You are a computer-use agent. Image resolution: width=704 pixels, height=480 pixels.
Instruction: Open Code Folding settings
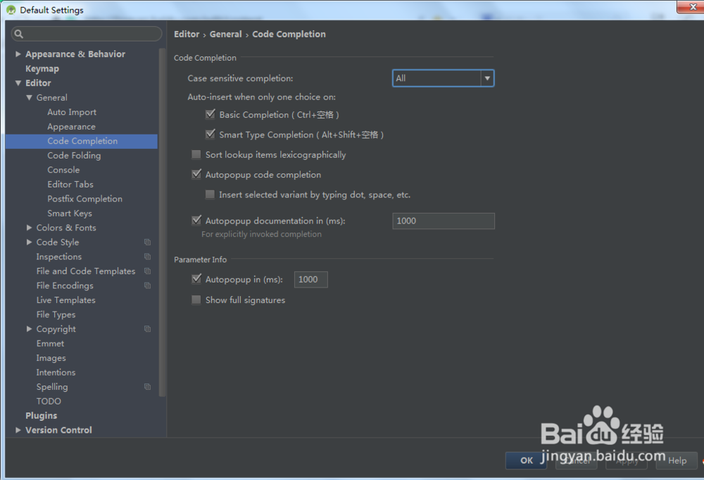(74, 156)
